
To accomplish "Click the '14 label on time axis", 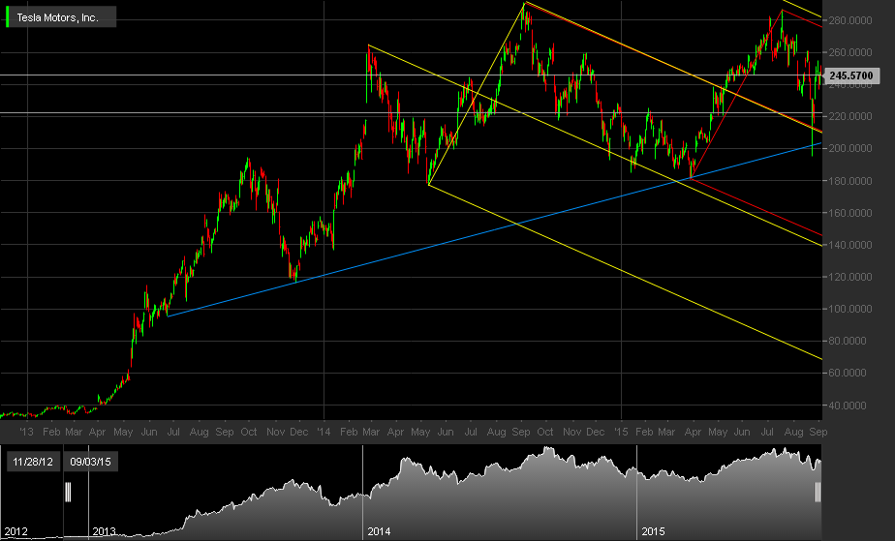I will coord(324,432).
